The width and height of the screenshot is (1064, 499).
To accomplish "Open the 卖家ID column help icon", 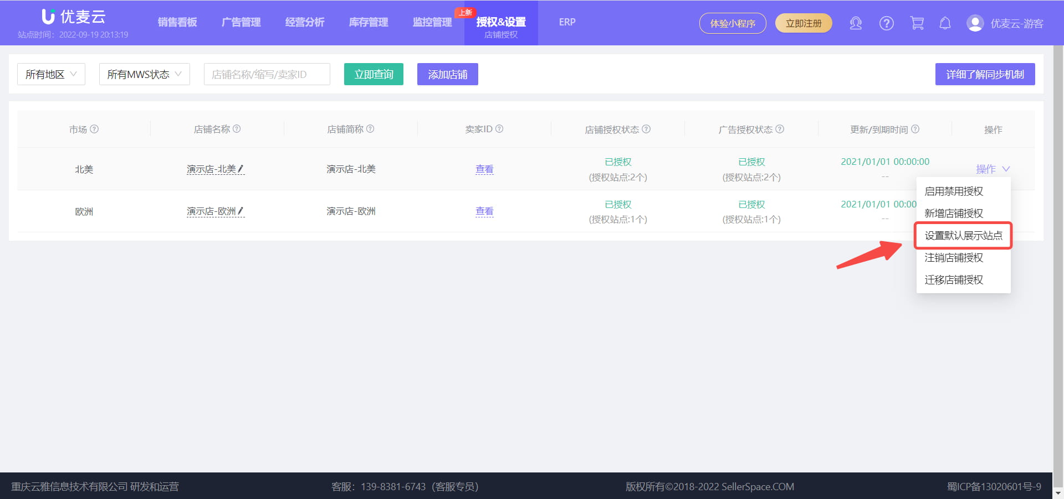I will pos(499,129).
